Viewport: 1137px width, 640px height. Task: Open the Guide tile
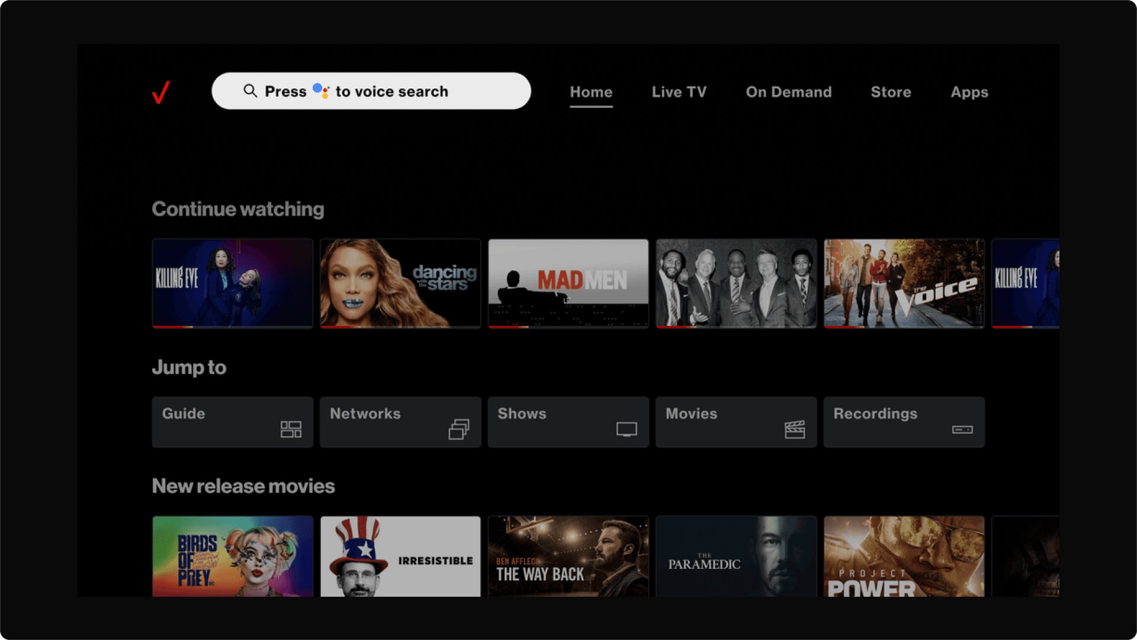(233, 422)
